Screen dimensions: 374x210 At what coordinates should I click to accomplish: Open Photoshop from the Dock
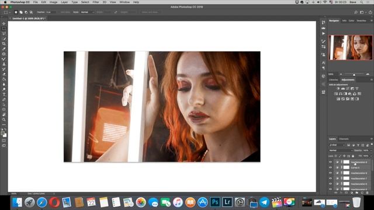coord(215,202)
